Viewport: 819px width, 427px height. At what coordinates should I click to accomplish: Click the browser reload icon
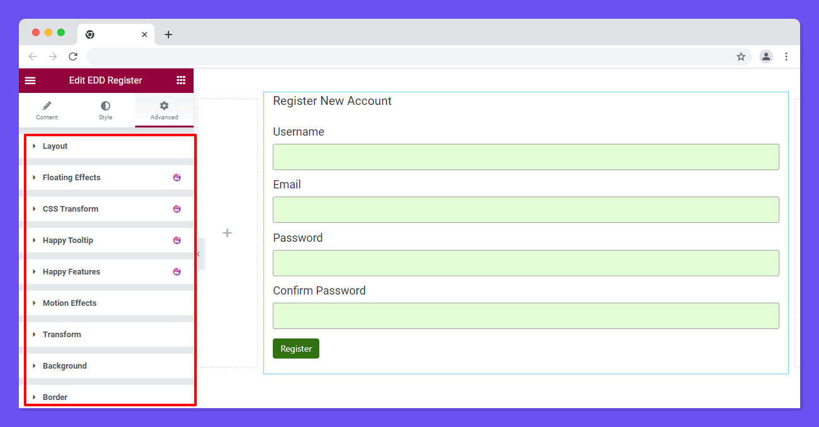(72, 56)
